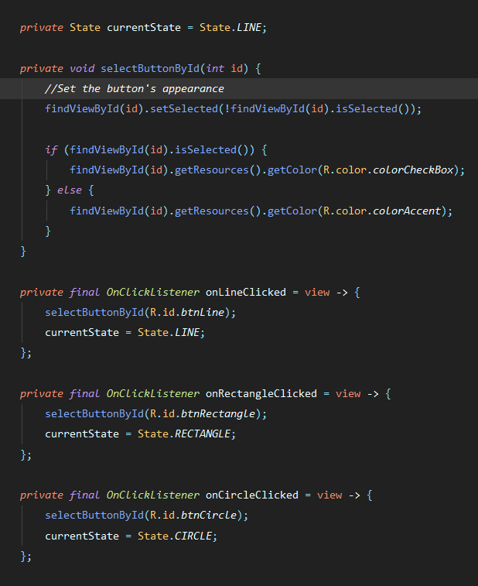478x586 pixels.
Task: Click the onLineClicked variable name
Action: [x=246, y=293]
